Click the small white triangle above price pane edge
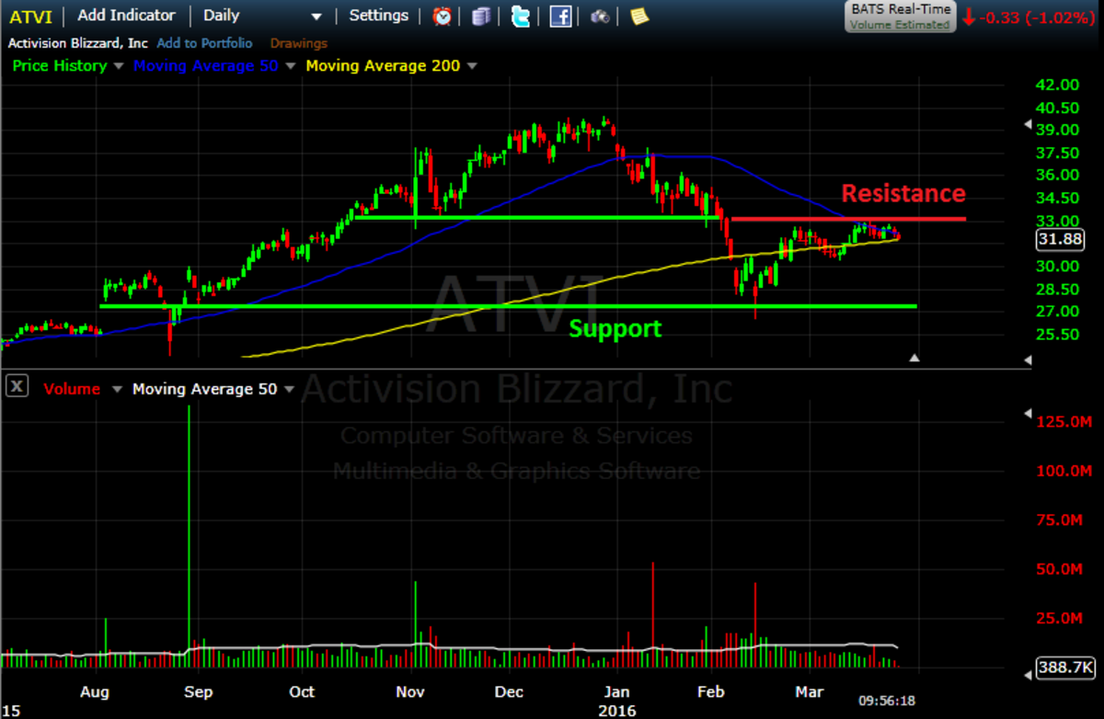 pos(914,358)
